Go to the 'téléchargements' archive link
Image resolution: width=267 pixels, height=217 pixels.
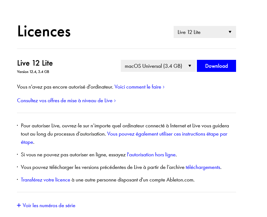[203, 167]
